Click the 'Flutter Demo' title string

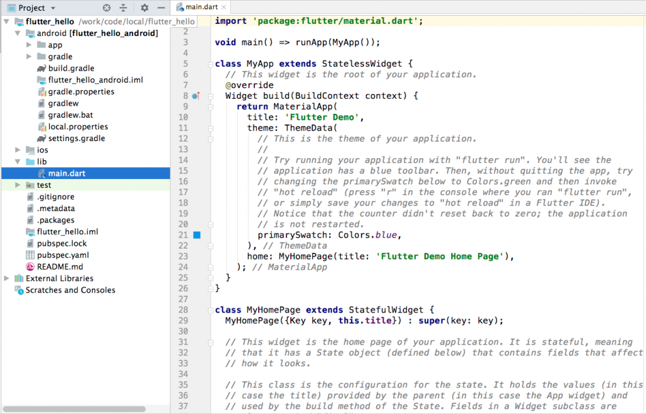tap(322, 117)
